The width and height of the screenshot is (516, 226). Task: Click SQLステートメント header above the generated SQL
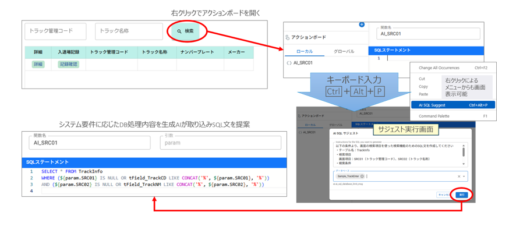(x=154, y=162)
